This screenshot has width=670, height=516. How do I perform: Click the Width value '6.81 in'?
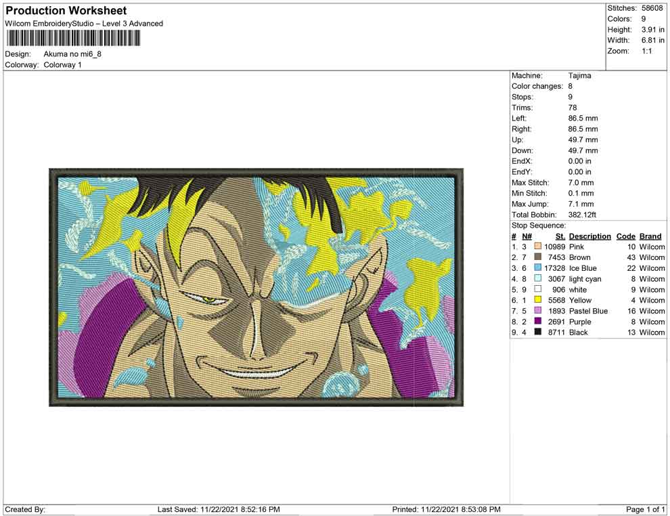653,40
